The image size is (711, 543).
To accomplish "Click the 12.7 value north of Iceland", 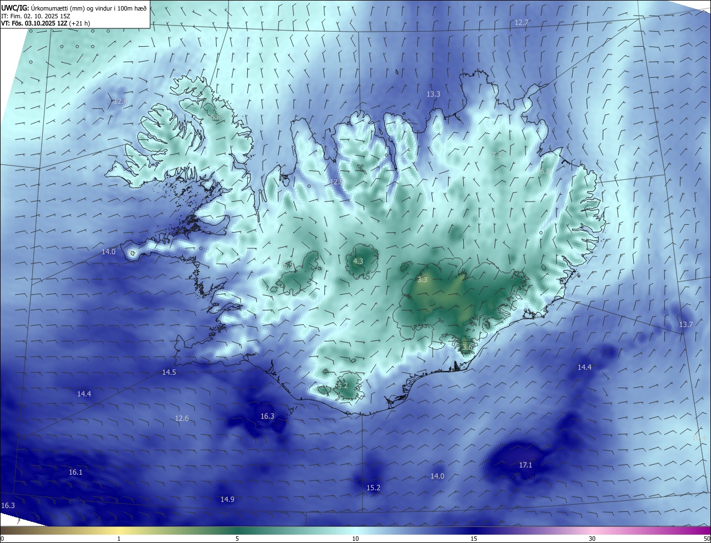I will (x=522, y=23).
